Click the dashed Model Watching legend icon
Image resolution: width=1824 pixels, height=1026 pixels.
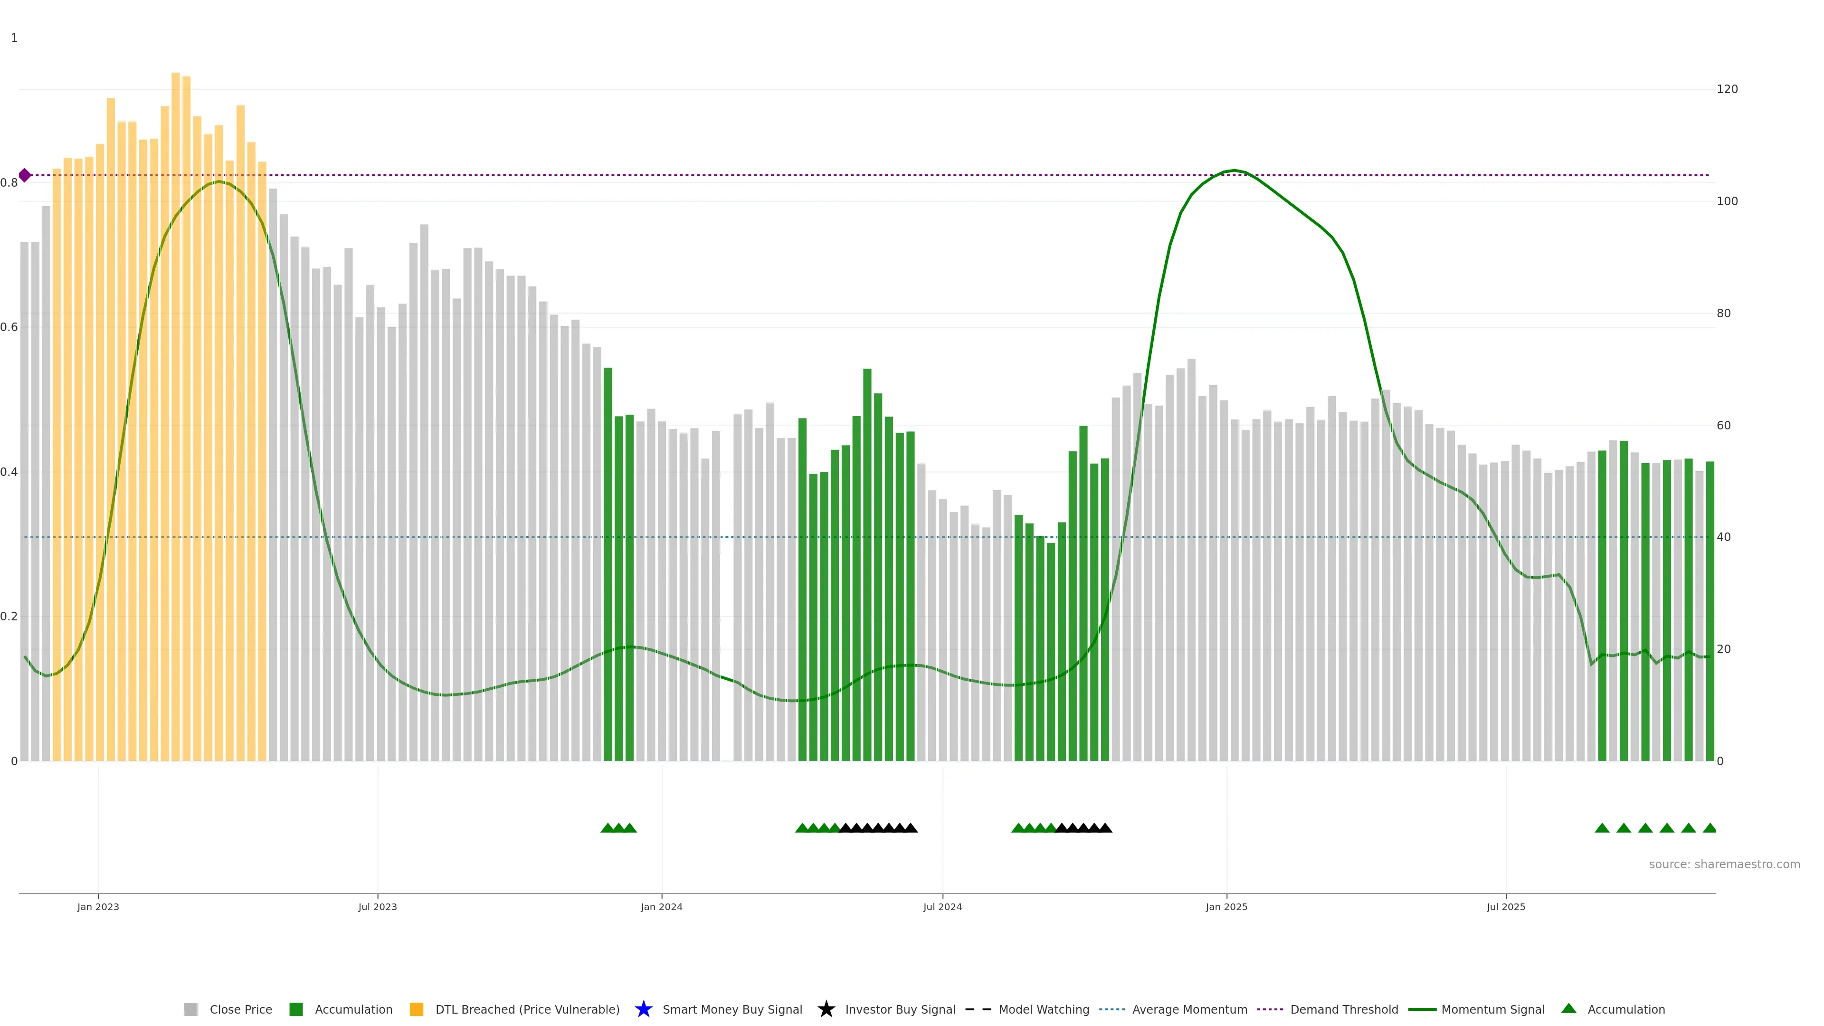pyautogui.click(x=978, y=1009)
